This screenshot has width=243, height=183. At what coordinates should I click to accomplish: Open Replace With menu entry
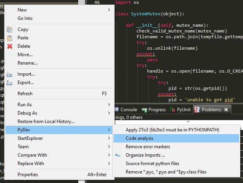60,163
